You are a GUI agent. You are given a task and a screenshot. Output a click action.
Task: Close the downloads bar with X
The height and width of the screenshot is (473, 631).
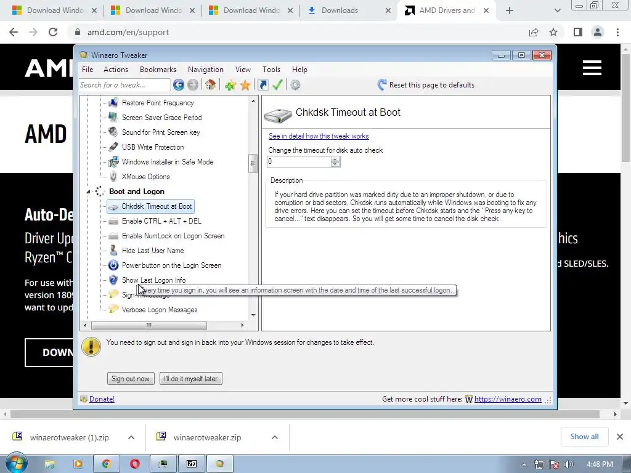[x=620, y=437]
